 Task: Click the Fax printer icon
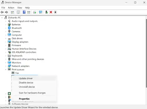(x=13, y=73)
